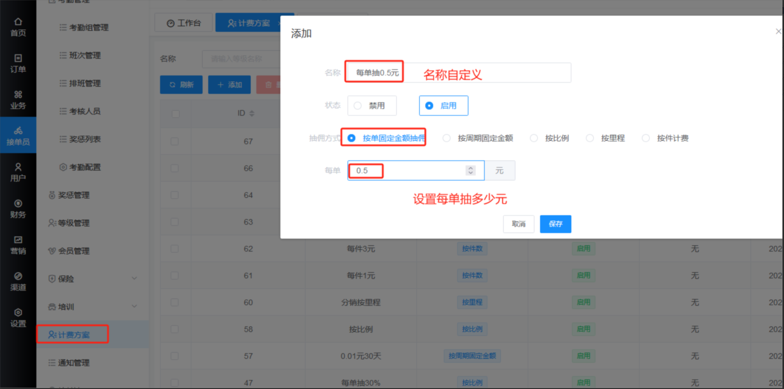784x389 pixels.
Task: Open the 业务 business sidebar icon
Action: coord(18,99)
